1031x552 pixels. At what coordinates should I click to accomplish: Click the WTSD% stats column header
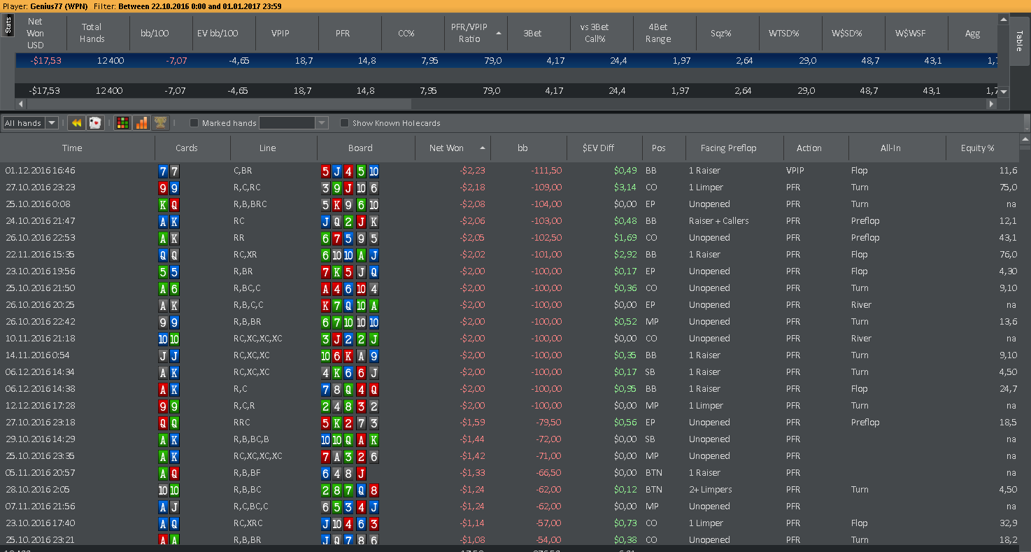[783, 33]
